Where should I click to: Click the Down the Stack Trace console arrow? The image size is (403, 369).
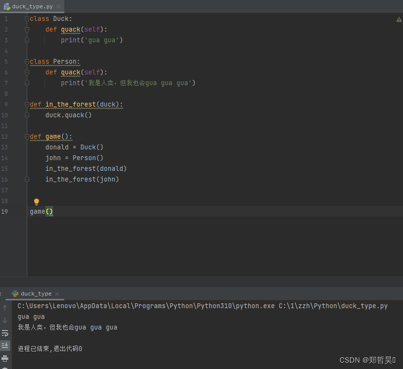click(x=5, y=320)
